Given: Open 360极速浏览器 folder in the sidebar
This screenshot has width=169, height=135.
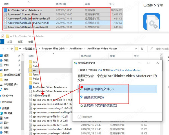Looking at the screenshot, I should (x=12, y=75).
